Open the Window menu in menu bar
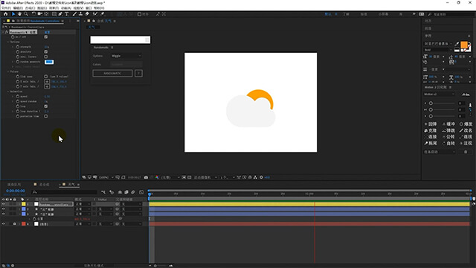 (x=89, y=8)
